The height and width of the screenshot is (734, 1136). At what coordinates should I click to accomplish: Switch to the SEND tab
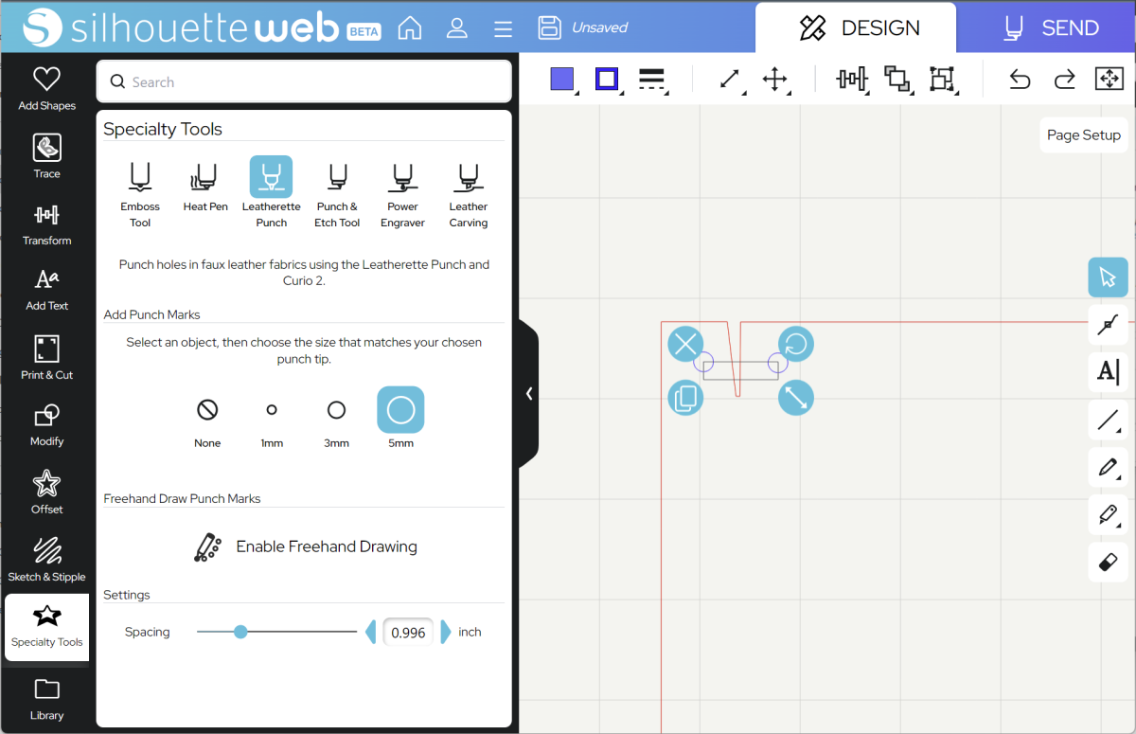(x=1050, y=27)
